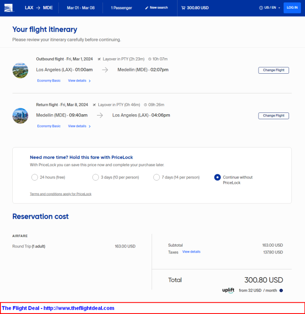The width and height of the screenshot is (305, 314).
Task: Open outbound Economy Basic fare link
Action: click(49, 81)
